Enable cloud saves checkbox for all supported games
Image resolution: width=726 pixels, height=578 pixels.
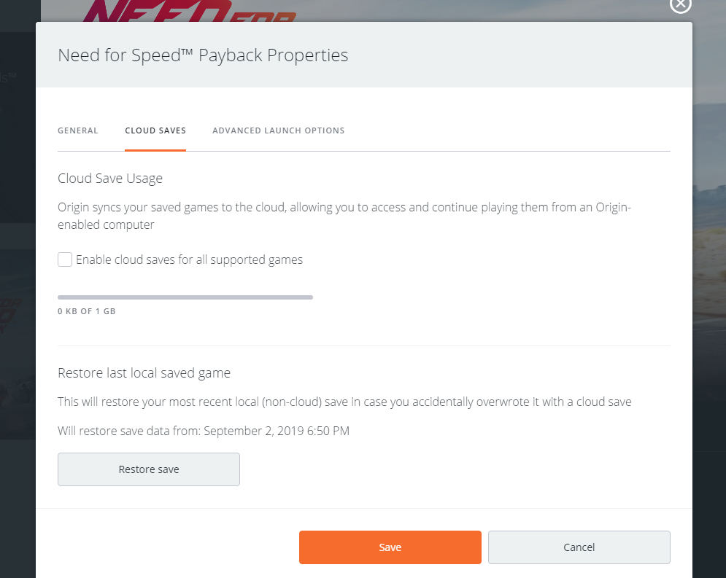(x=65, y=259)
